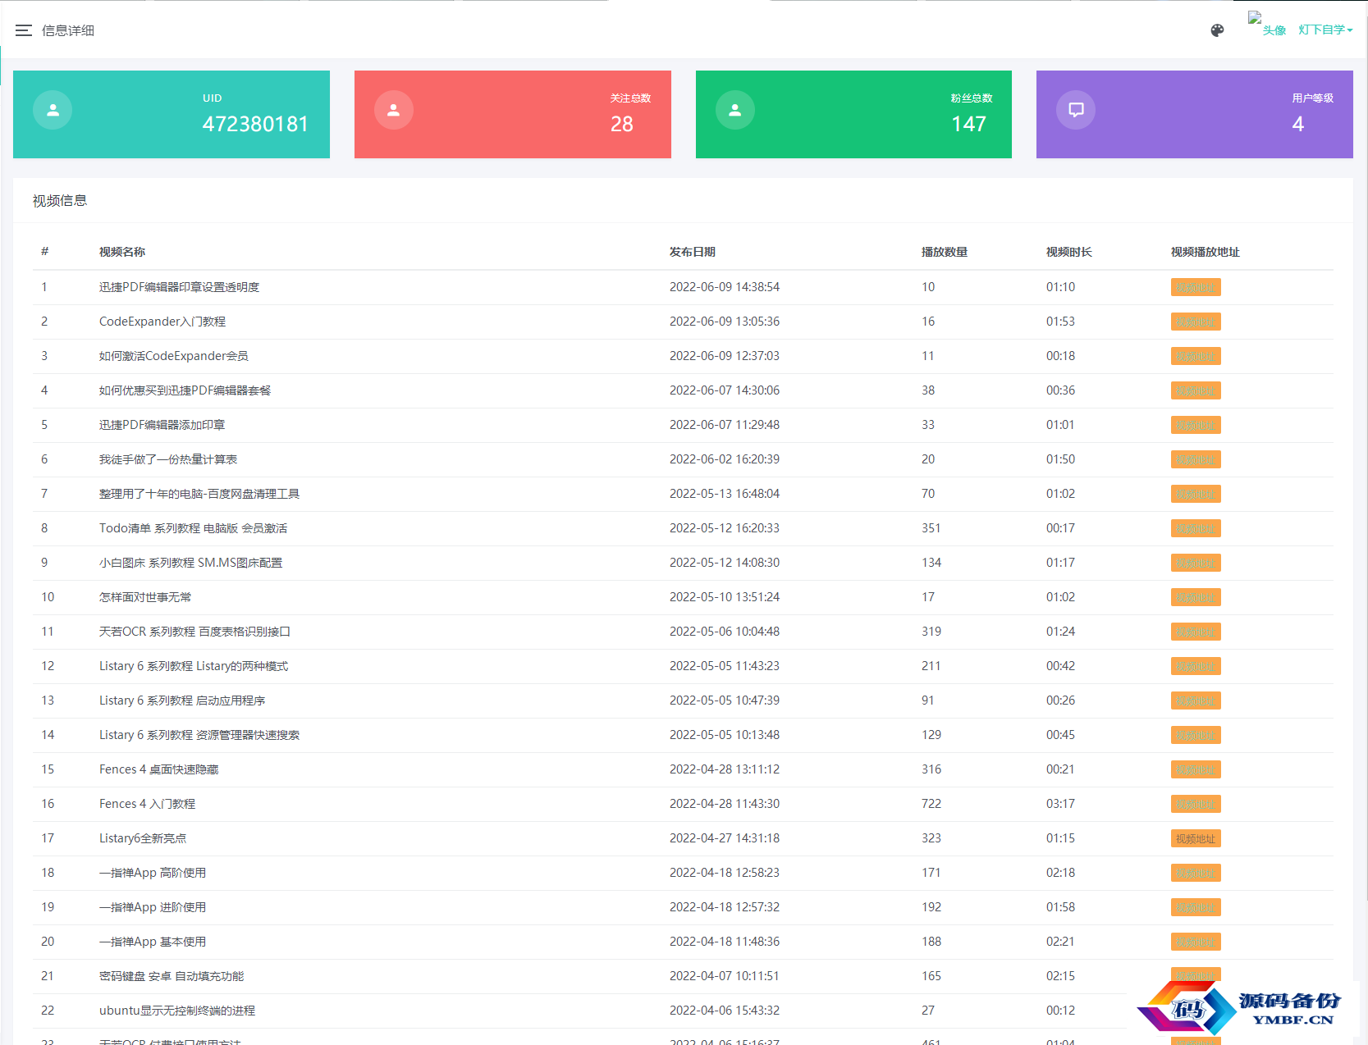
Task: Click row number 22
Action: click(x=48, y=1011)
